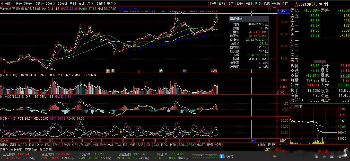Open 指标B indicator menu
The width and height of the screenshot is (350, 161).
261,145
